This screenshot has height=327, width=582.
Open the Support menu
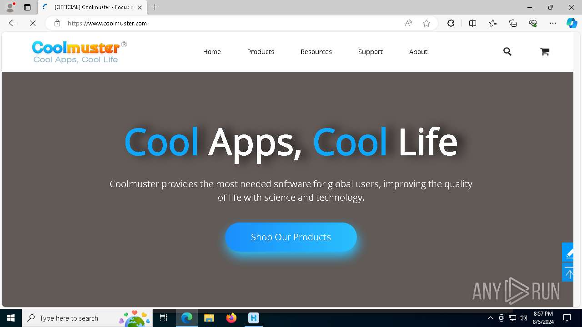coord(371,52)
